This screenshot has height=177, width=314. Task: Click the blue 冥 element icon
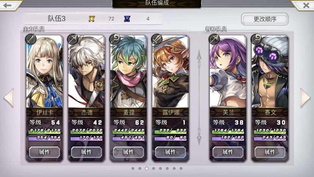(x=127, y=19)
